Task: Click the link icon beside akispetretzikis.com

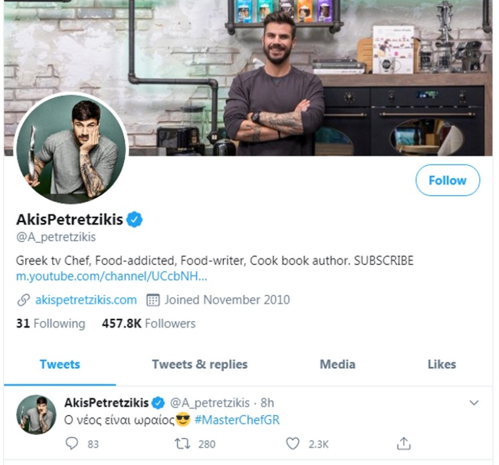Action: coord(24,300)
